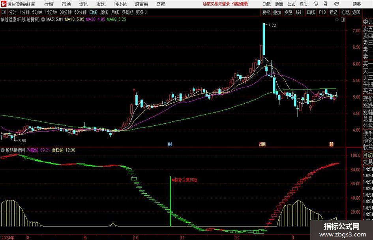The height and width of the screenshot is (240, 373).
Task: Click the 财 marker on the chart
Action: (170, 144)
